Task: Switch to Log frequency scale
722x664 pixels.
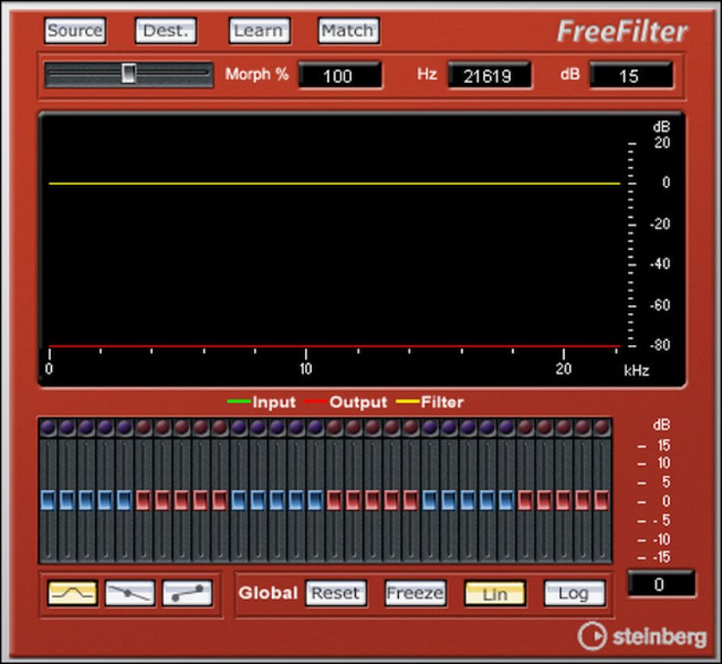Action: click(573, 593)
